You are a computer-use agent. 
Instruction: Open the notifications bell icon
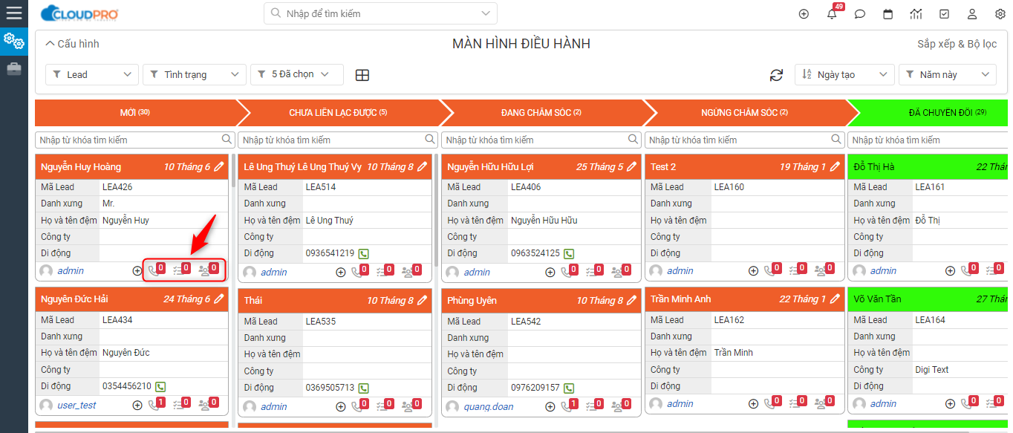point(832,13)
